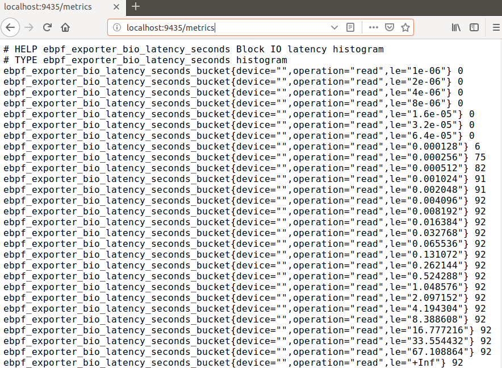
Task: Save the page to Pocket
Action: pos(390,27)
